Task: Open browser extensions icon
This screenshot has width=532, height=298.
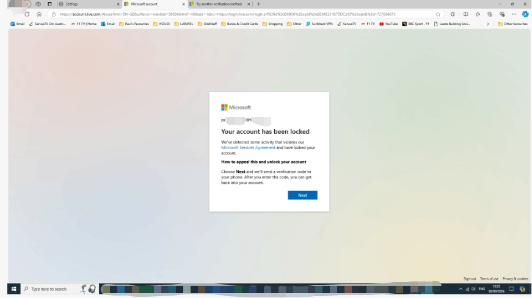Action: click(x=453, y=14)
